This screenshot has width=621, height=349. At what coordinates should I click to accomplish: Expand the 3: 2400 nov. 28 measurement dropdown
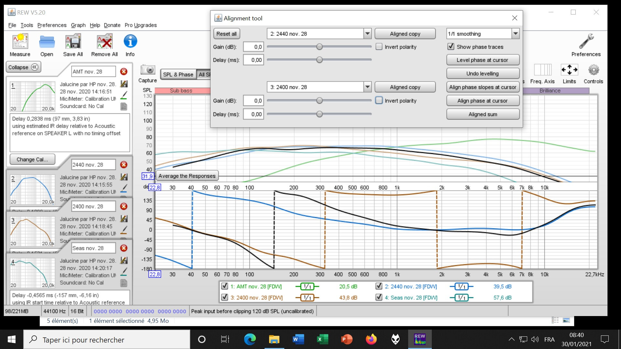[x=367, y=87]
